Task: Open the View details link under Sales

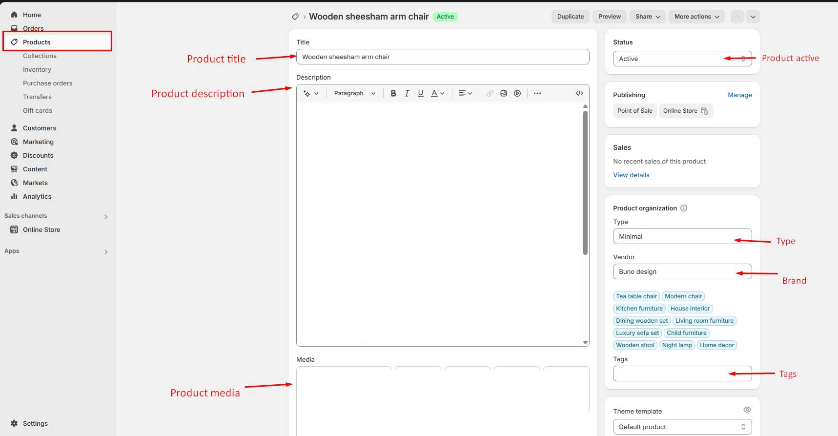Action: click(x=631, y=175)
